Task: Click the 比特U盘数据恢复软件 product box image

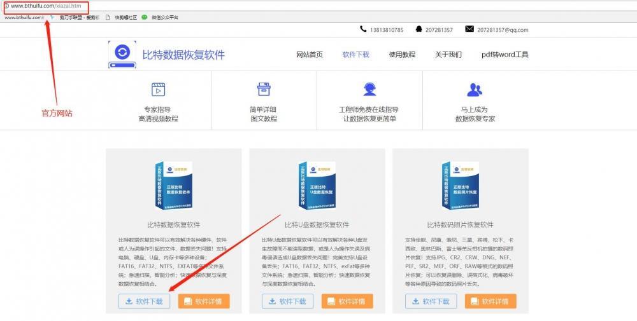Action: [317, 186]
